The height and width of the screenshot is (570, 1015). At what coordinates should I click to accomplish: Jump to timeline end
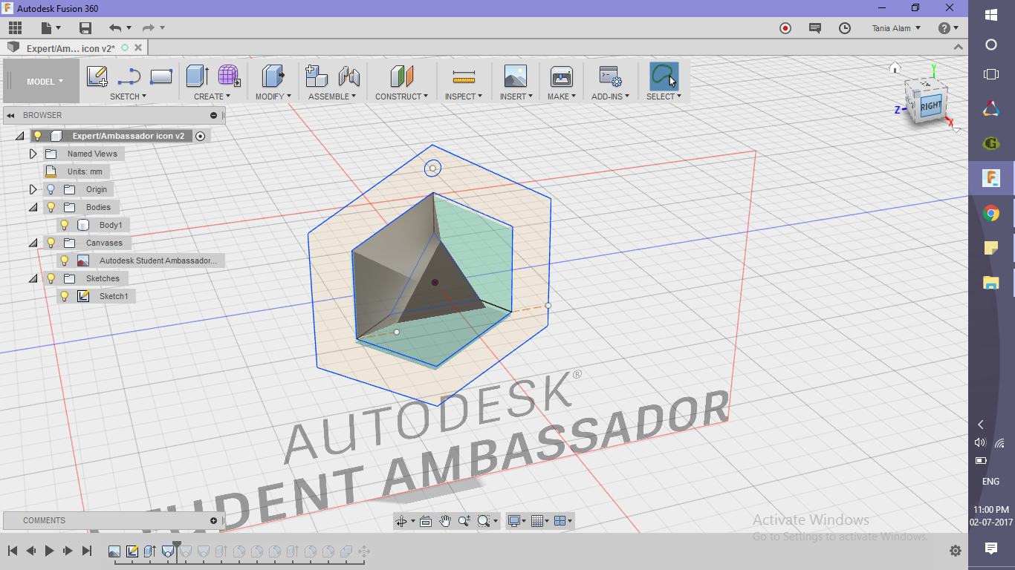86,551
